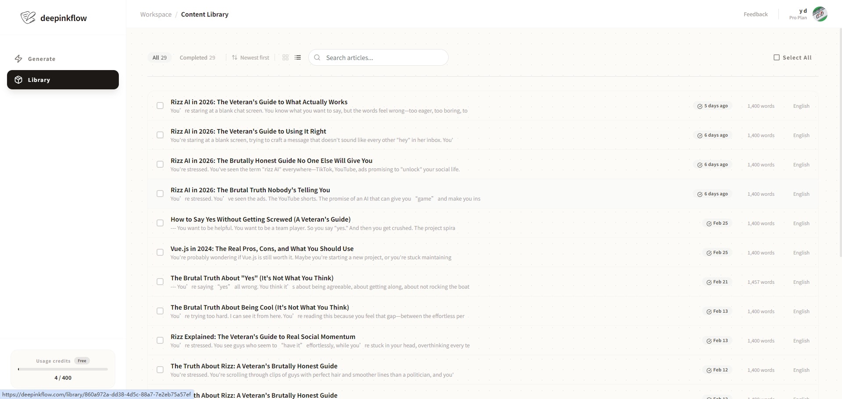Open account options via Pro Plan label
This screenshot has width=842, height=399.
pos(798,18)
